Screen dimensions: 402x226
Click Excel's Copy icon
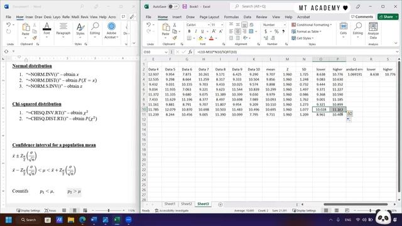click(175, 31)
